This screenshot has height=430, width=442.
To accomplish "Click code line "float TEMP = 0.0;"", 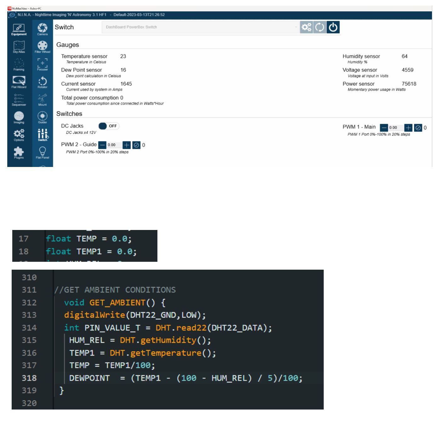I will tap(89, 239).
